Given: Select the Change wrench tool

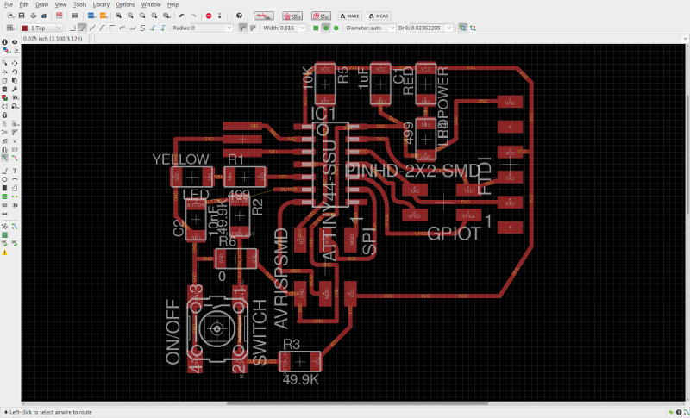Looking at the screenshot, I should pyautogui.click(x=15, y=90).
